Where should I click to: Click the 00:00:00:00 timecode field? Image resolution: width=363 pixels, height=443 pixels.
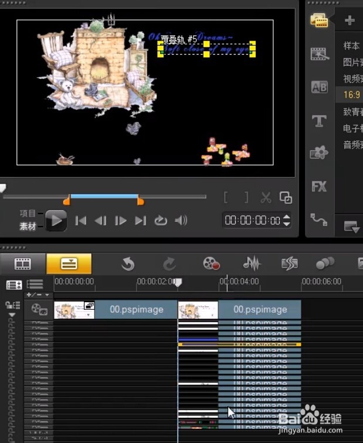(253, 221)
